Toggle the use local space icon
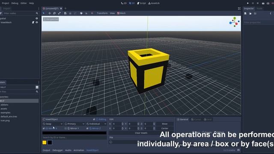This screenshot has width=274, height=154. coord(81,13)
